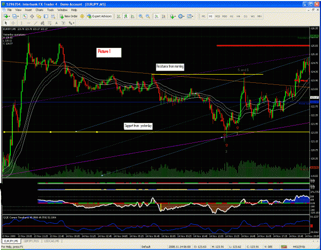Click the Default profile in status bar
321x250 pixels.
click(146, 247)
